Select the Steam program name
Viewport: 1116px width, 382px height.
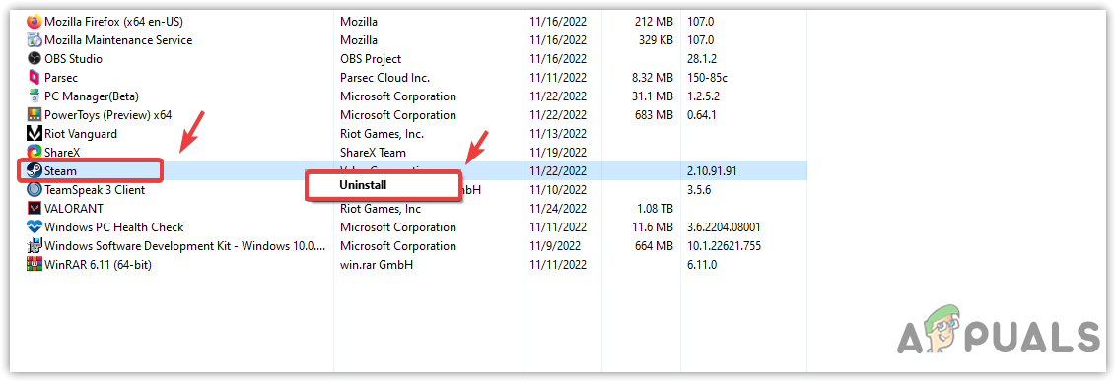click(60, 170)
